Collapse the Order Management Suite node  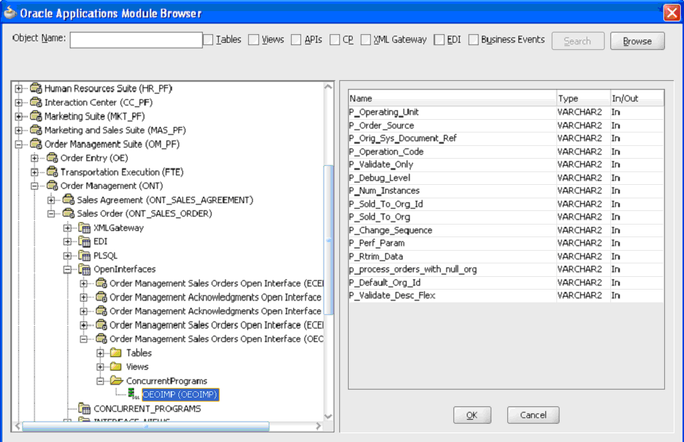(x=19, y=144)
